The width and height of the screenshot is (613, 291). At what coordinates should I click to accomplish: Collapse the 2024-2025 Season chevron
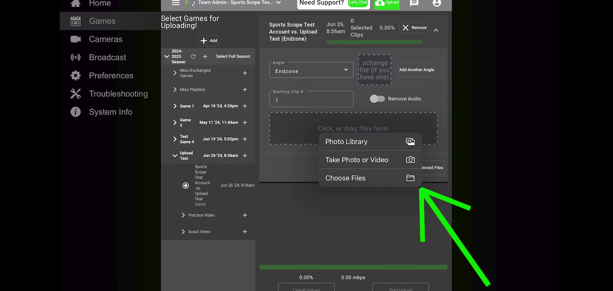[166, 56]
